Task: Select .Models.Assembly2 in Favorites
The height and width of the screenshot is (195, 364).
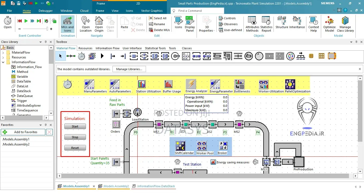Action: pyautogui.click(x=16, y=144)
